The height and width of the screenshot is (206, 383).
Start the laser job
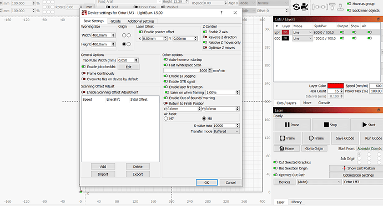point(367,125)
